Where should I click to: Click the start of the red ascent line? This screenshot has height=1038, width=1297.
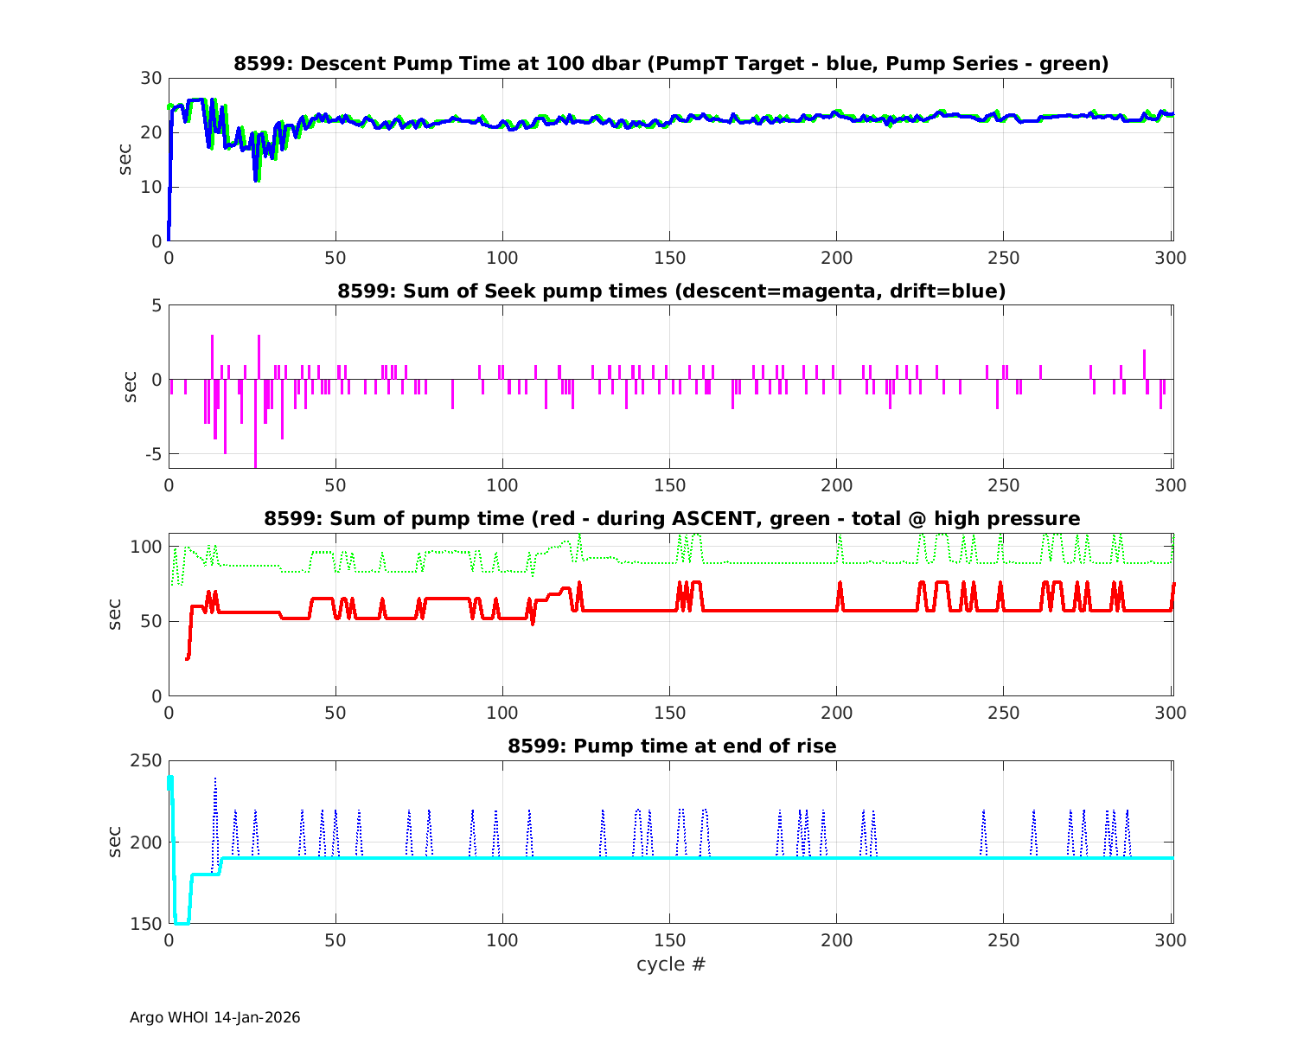(187, 658)
